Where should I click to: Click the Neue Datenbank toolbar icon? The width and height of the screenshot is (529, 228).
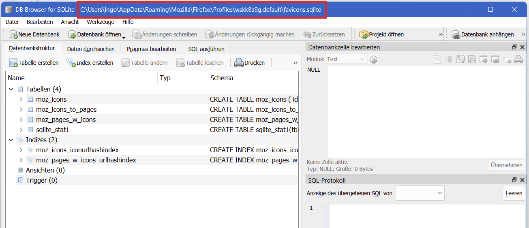13,35
